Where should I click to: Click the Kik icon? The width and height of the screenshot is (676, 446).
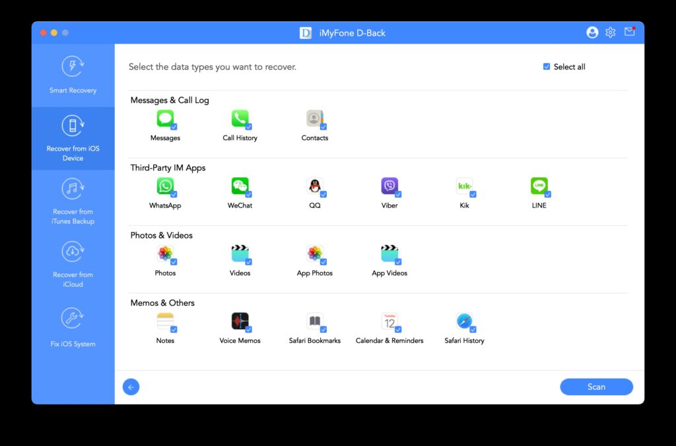pyautogui.click(x=464, y=186)
